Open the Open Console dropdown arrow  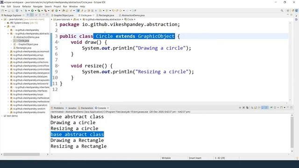pyautogui.click(x=285, y=108)
